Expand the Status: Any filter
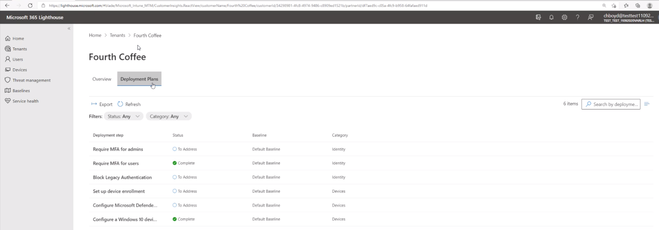This screenshot has height=230, width=659. click(x=123, y=116)
